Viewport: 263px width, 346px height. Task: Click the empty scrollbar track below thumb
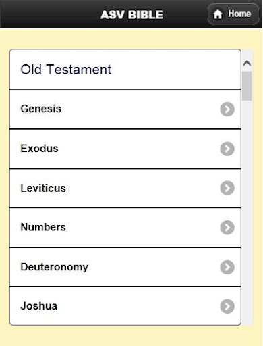(x=247, y=212)
